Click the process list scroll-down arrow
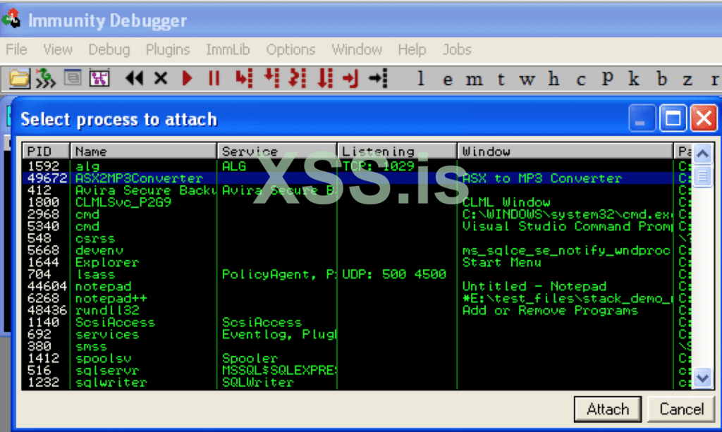Viewport: 722px width, 432px height. coord(703,378)
